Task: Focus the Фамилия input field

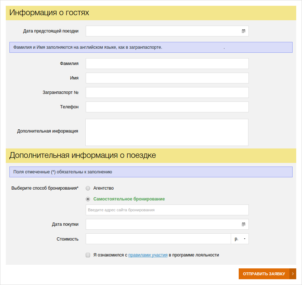Action: tap(167, 64)
